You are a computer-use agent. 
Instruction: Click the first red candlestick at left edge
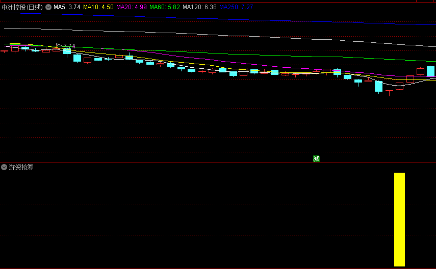point(4,51)
